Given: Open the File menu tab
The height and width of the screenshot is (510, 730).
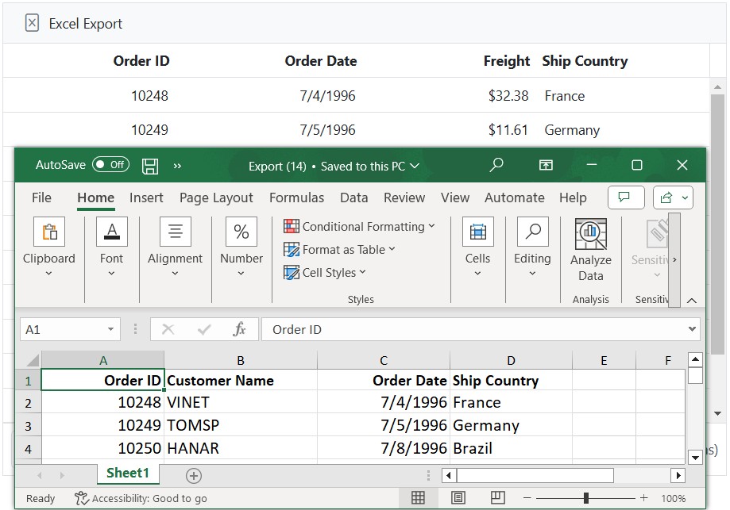Looking at the screenshot, I should click(x=41, y=197).
